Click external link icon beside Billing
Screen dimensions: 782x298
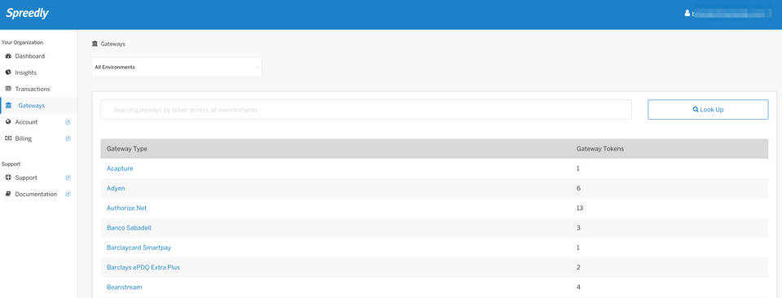coord(68,138)
